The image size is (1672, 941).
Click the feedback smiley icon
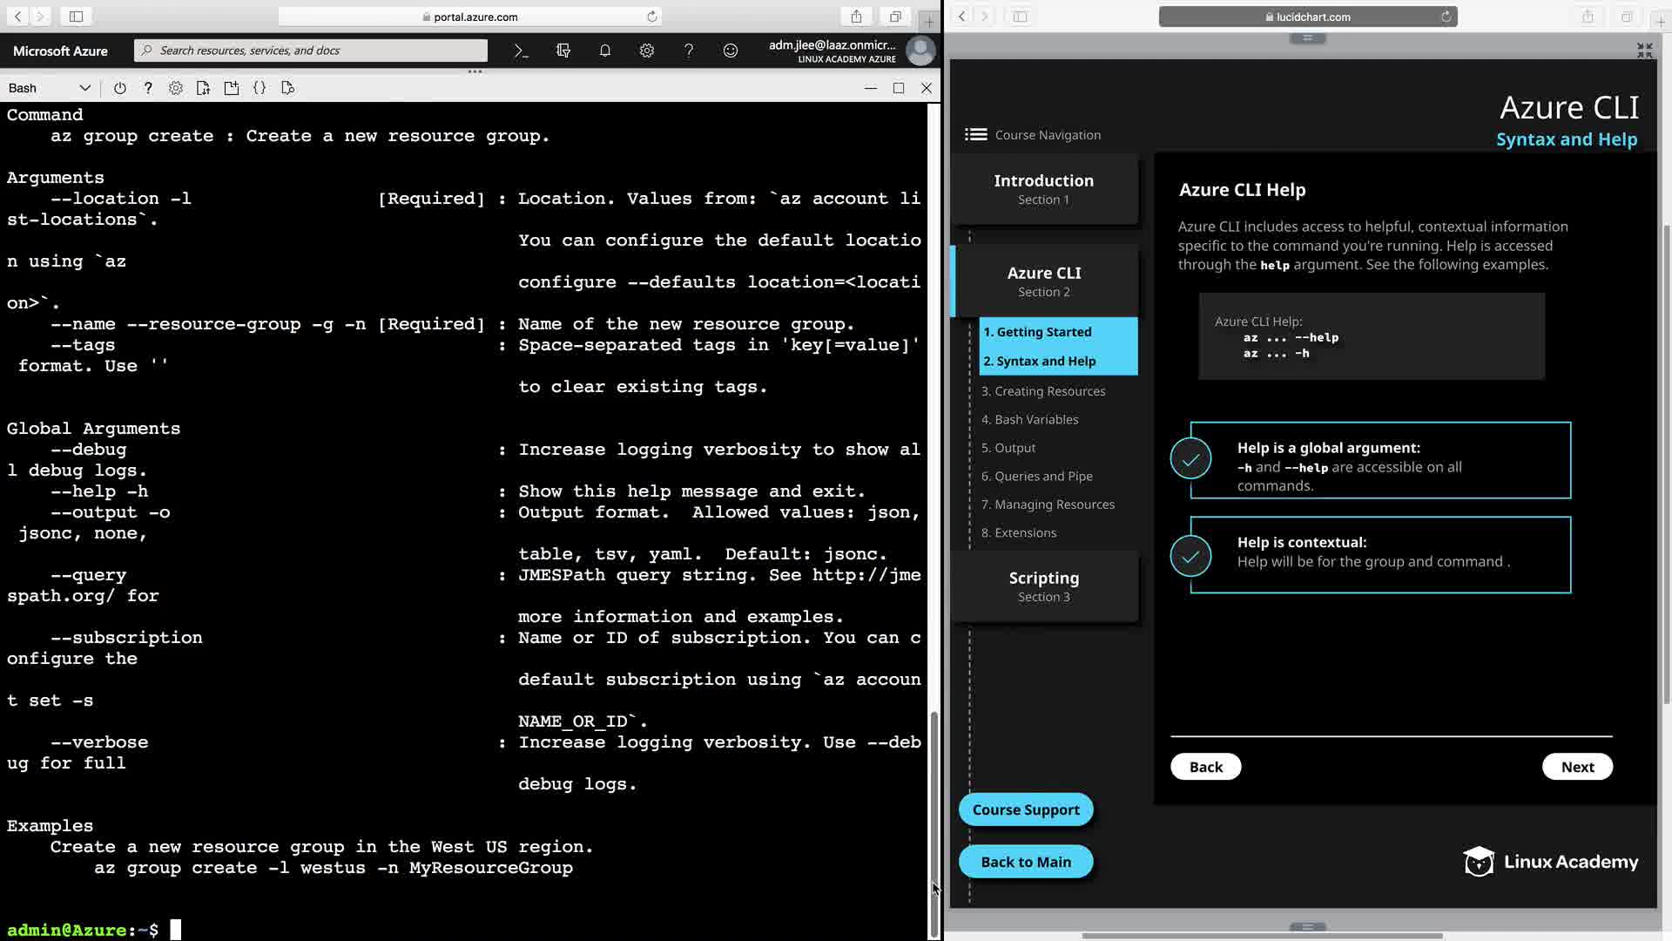[731, 51]
